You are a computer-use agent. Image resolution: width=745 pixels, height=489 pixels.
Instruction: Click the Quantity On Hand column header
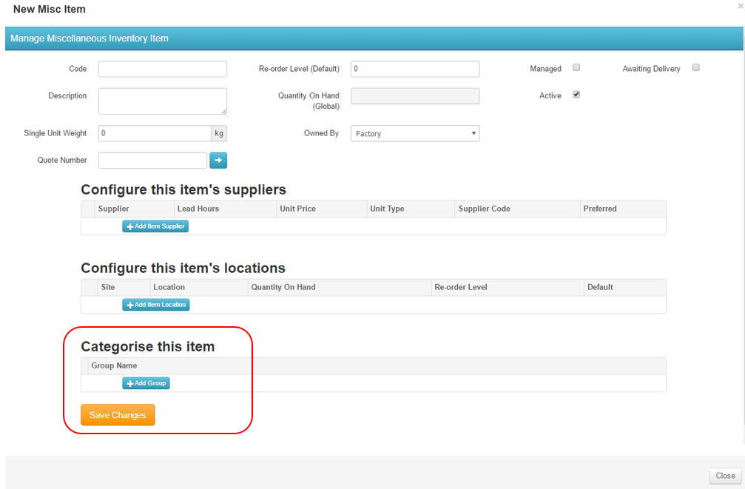pyautogui.click(x=340, y=287)
